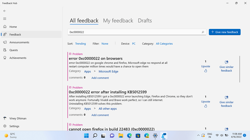Show hidden system tray icons
The height and width of the screenshot is (140, 250).
(198, 136)
